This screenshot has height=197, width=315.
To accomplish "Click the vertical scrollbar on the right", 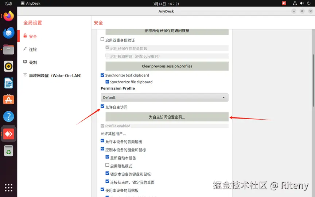I will point(313,80).
